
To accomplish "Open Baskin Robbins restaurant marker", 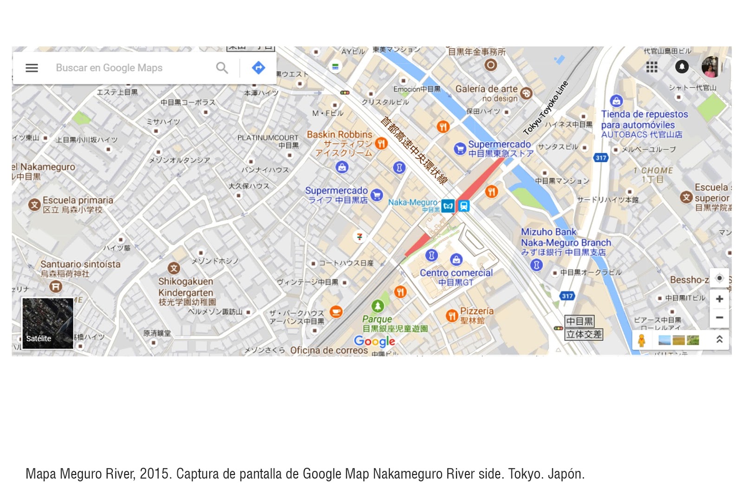I will tap(381, 143).
